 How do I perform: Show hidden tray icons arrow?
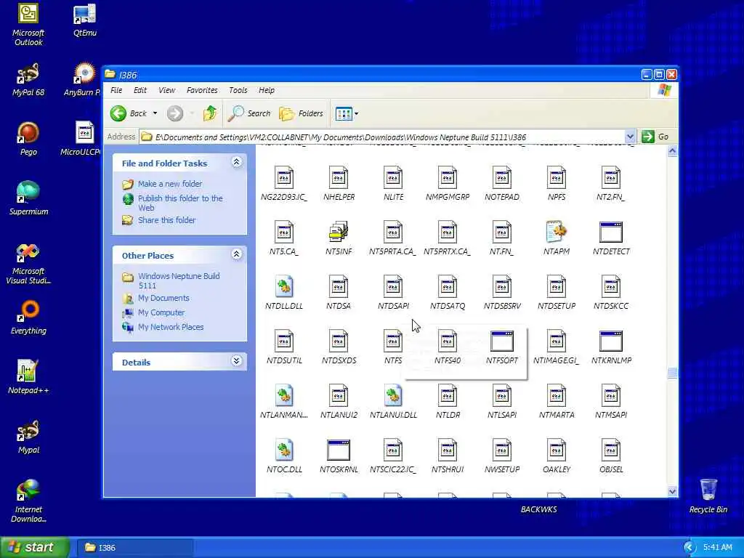(x=689, y=548)
